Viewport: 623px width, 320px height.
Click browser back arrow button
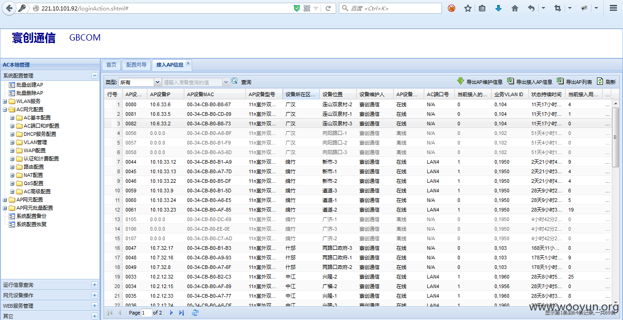pyautogui.click(x=9, y=8)
